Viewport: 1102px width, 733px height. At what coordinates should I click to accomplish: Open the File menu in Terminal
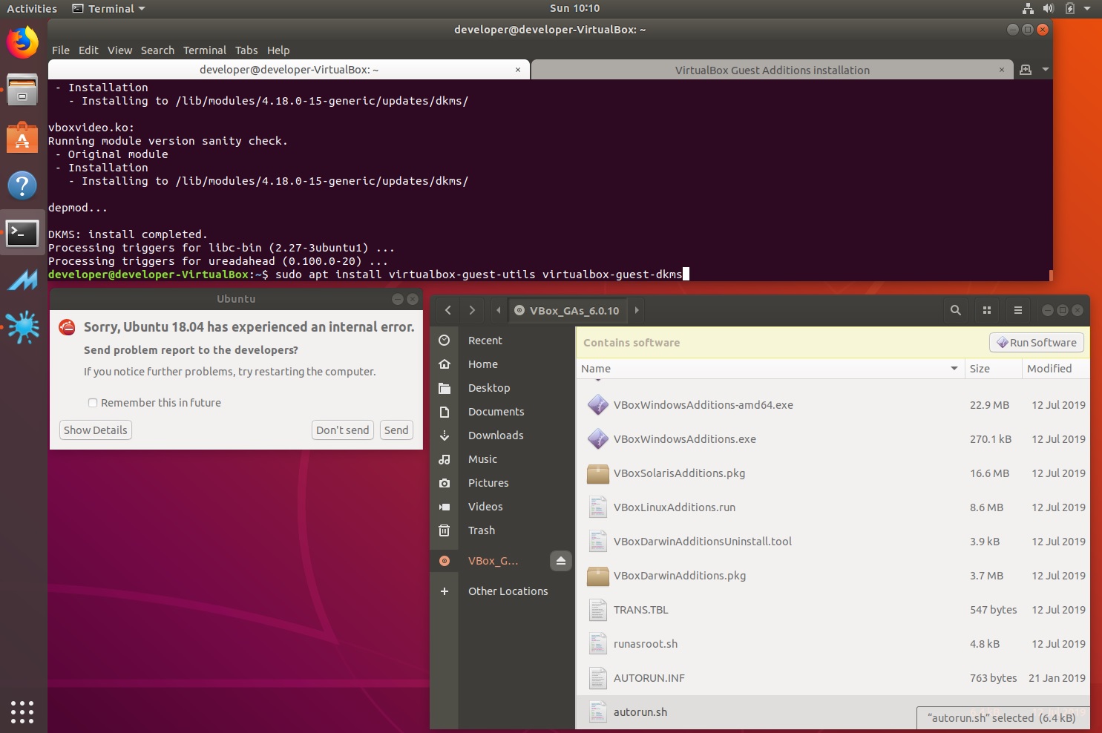coord(61,50)
